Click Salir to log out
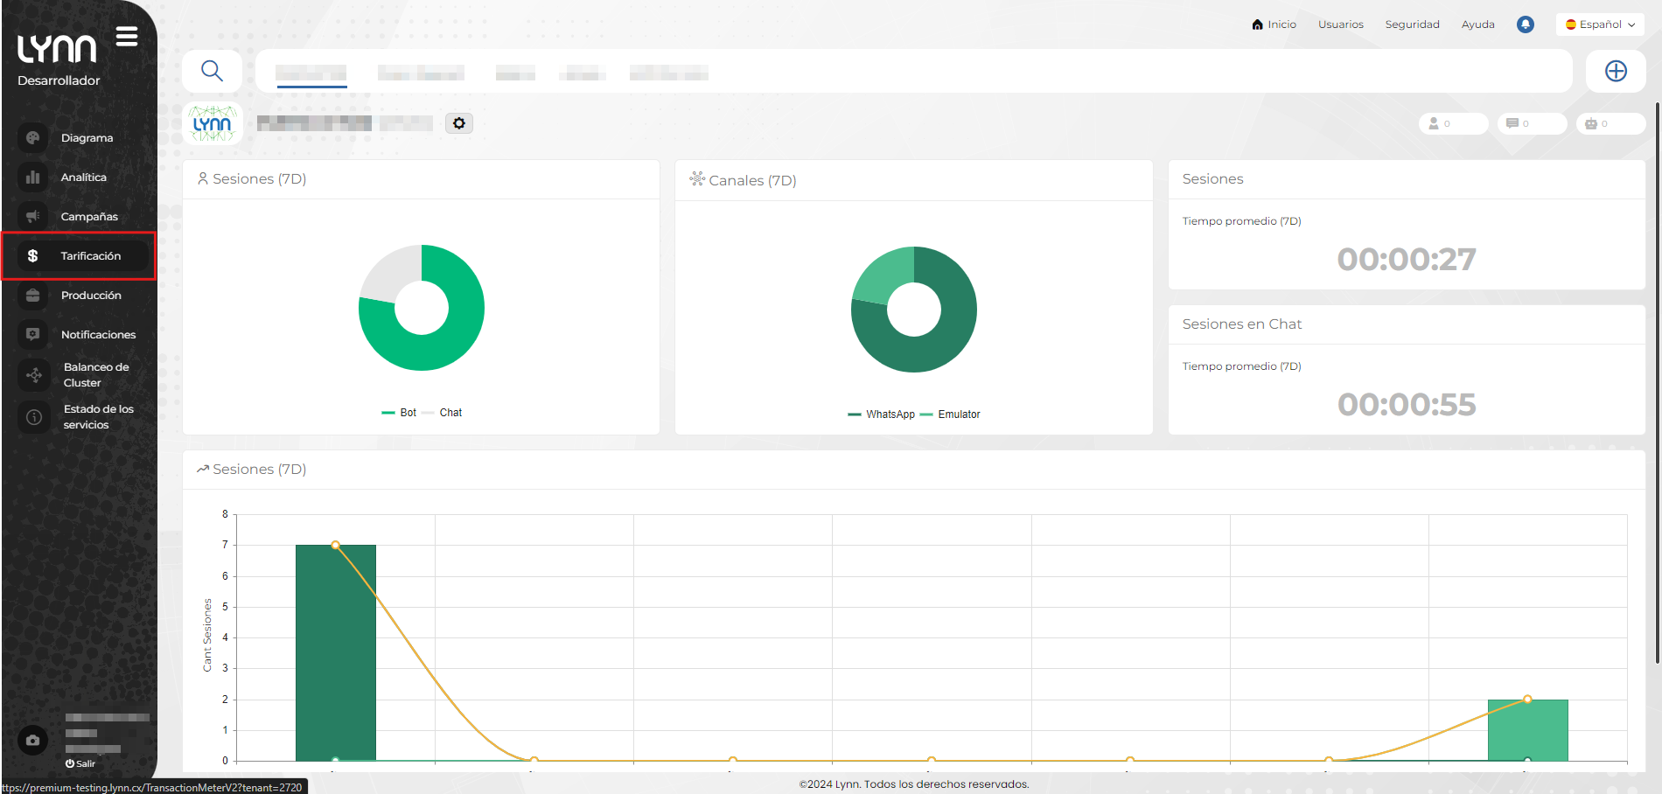Viewport: 1662px width, 794px height. click(80, 763)
